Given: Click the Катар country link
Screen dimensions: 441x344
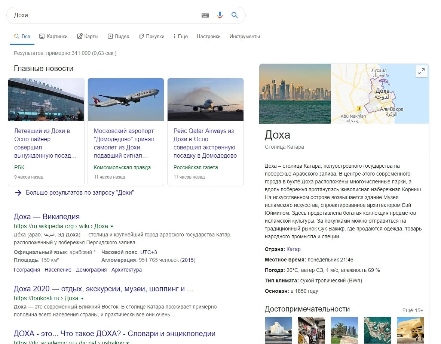Looking at the screenshot, I should coord(293,249).
